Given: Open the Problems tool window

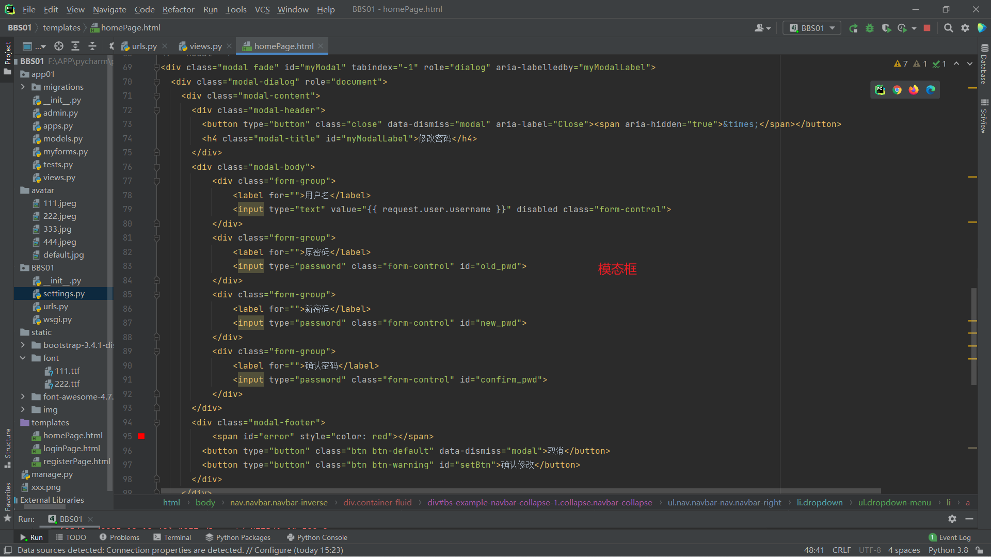Looking at the screenshot, I should pos(119,537).
